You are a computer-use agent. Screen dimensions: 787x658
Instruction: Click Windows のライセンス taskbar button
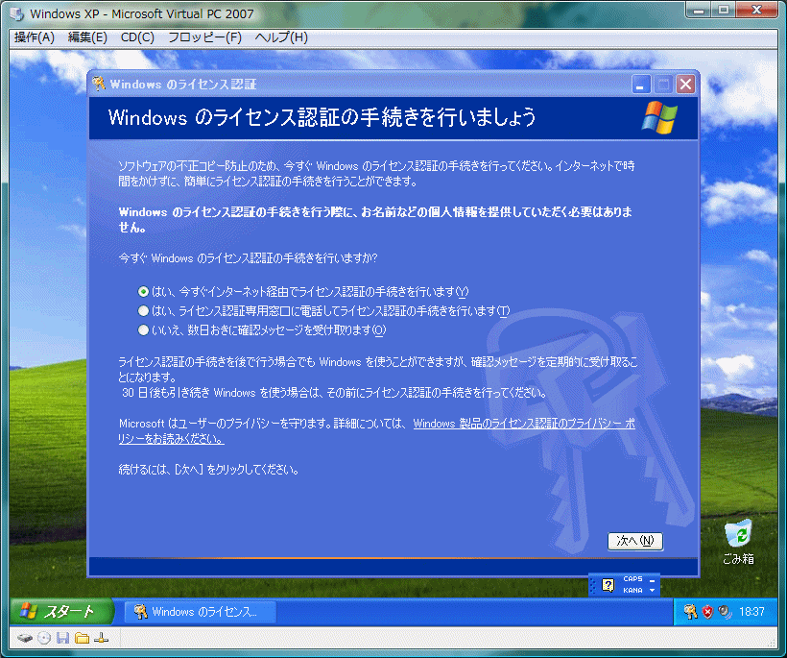coord(200,612)
